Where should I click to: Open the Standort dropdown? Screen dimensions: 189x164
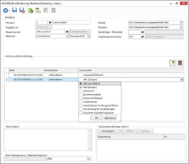point(182,27)
